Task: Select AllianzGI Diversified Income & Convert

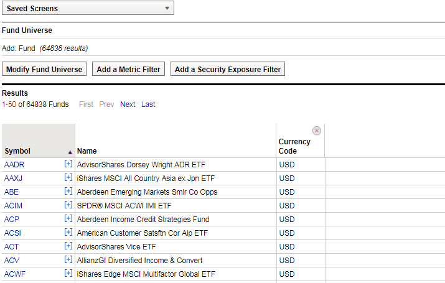Action: 139,261
